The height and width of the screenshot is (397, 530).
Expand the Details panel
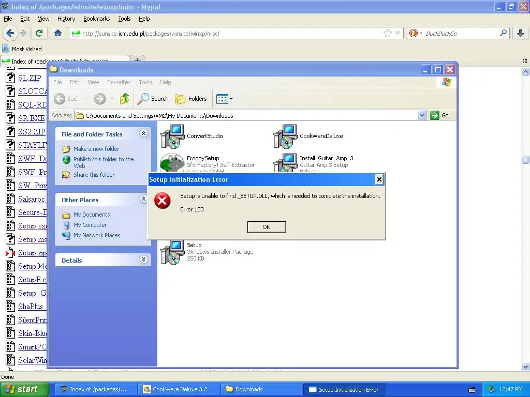[143, 259]
